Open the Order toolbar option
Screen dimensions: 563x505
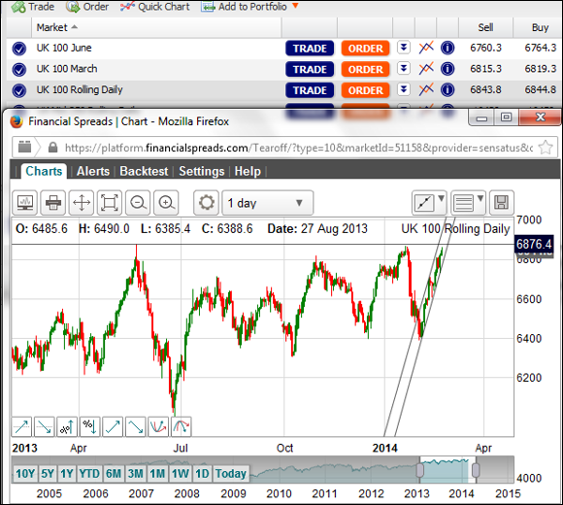click(87, 7)
